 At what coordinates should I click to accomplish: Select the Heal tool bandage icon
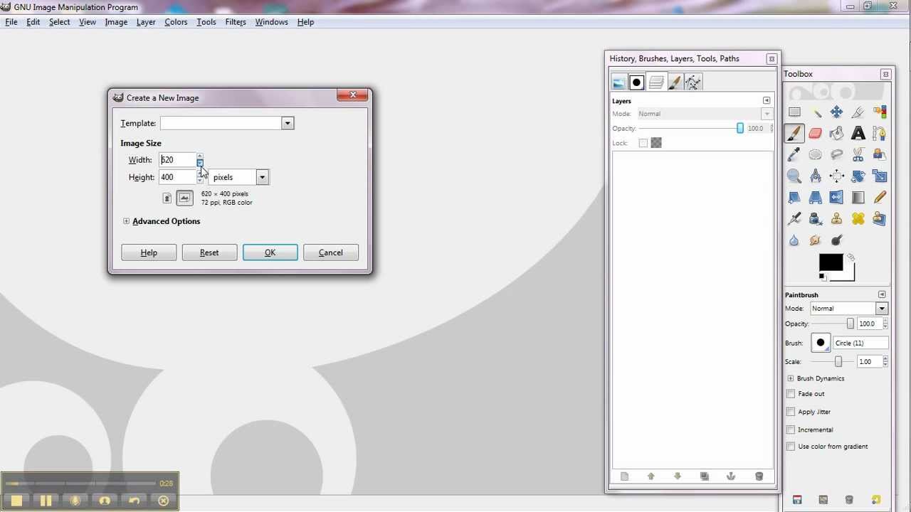click(x=858, y=219)
